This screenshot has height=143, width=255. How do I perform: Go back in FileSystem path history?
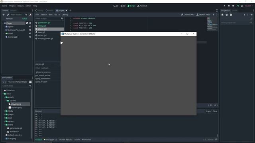coord(3,82)
